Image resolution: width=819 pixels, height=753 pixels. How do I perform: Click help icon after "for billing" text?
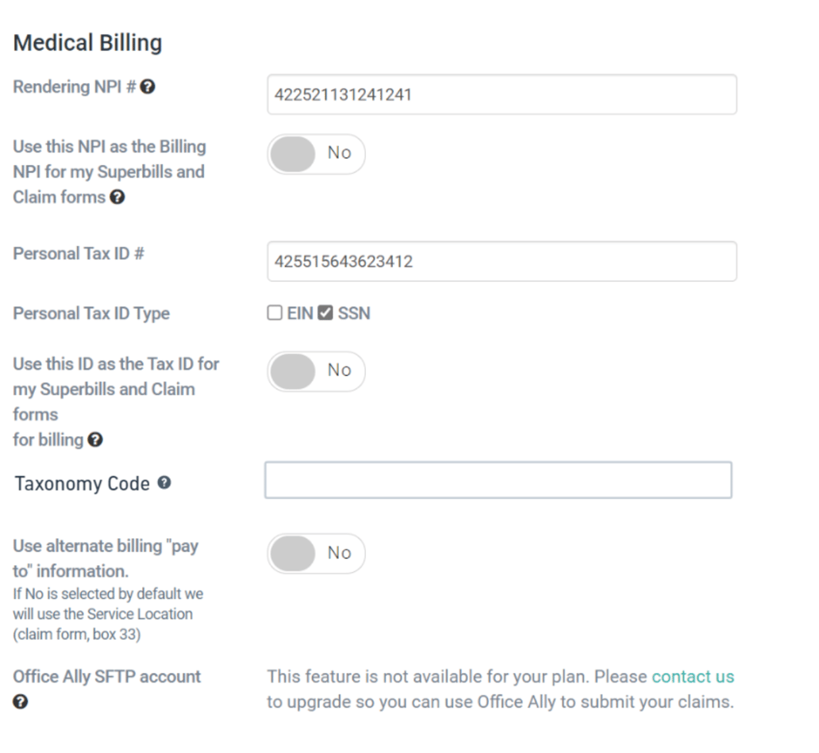[95, 440]
